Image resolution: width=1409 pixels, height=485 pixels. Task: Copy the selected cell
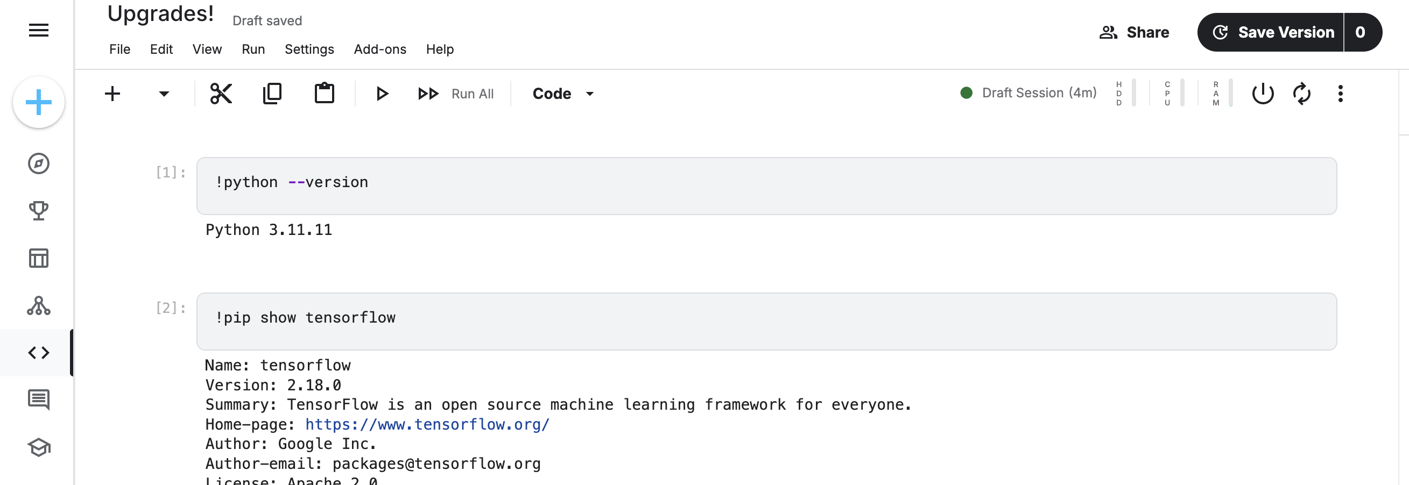(x=272, y=94)
